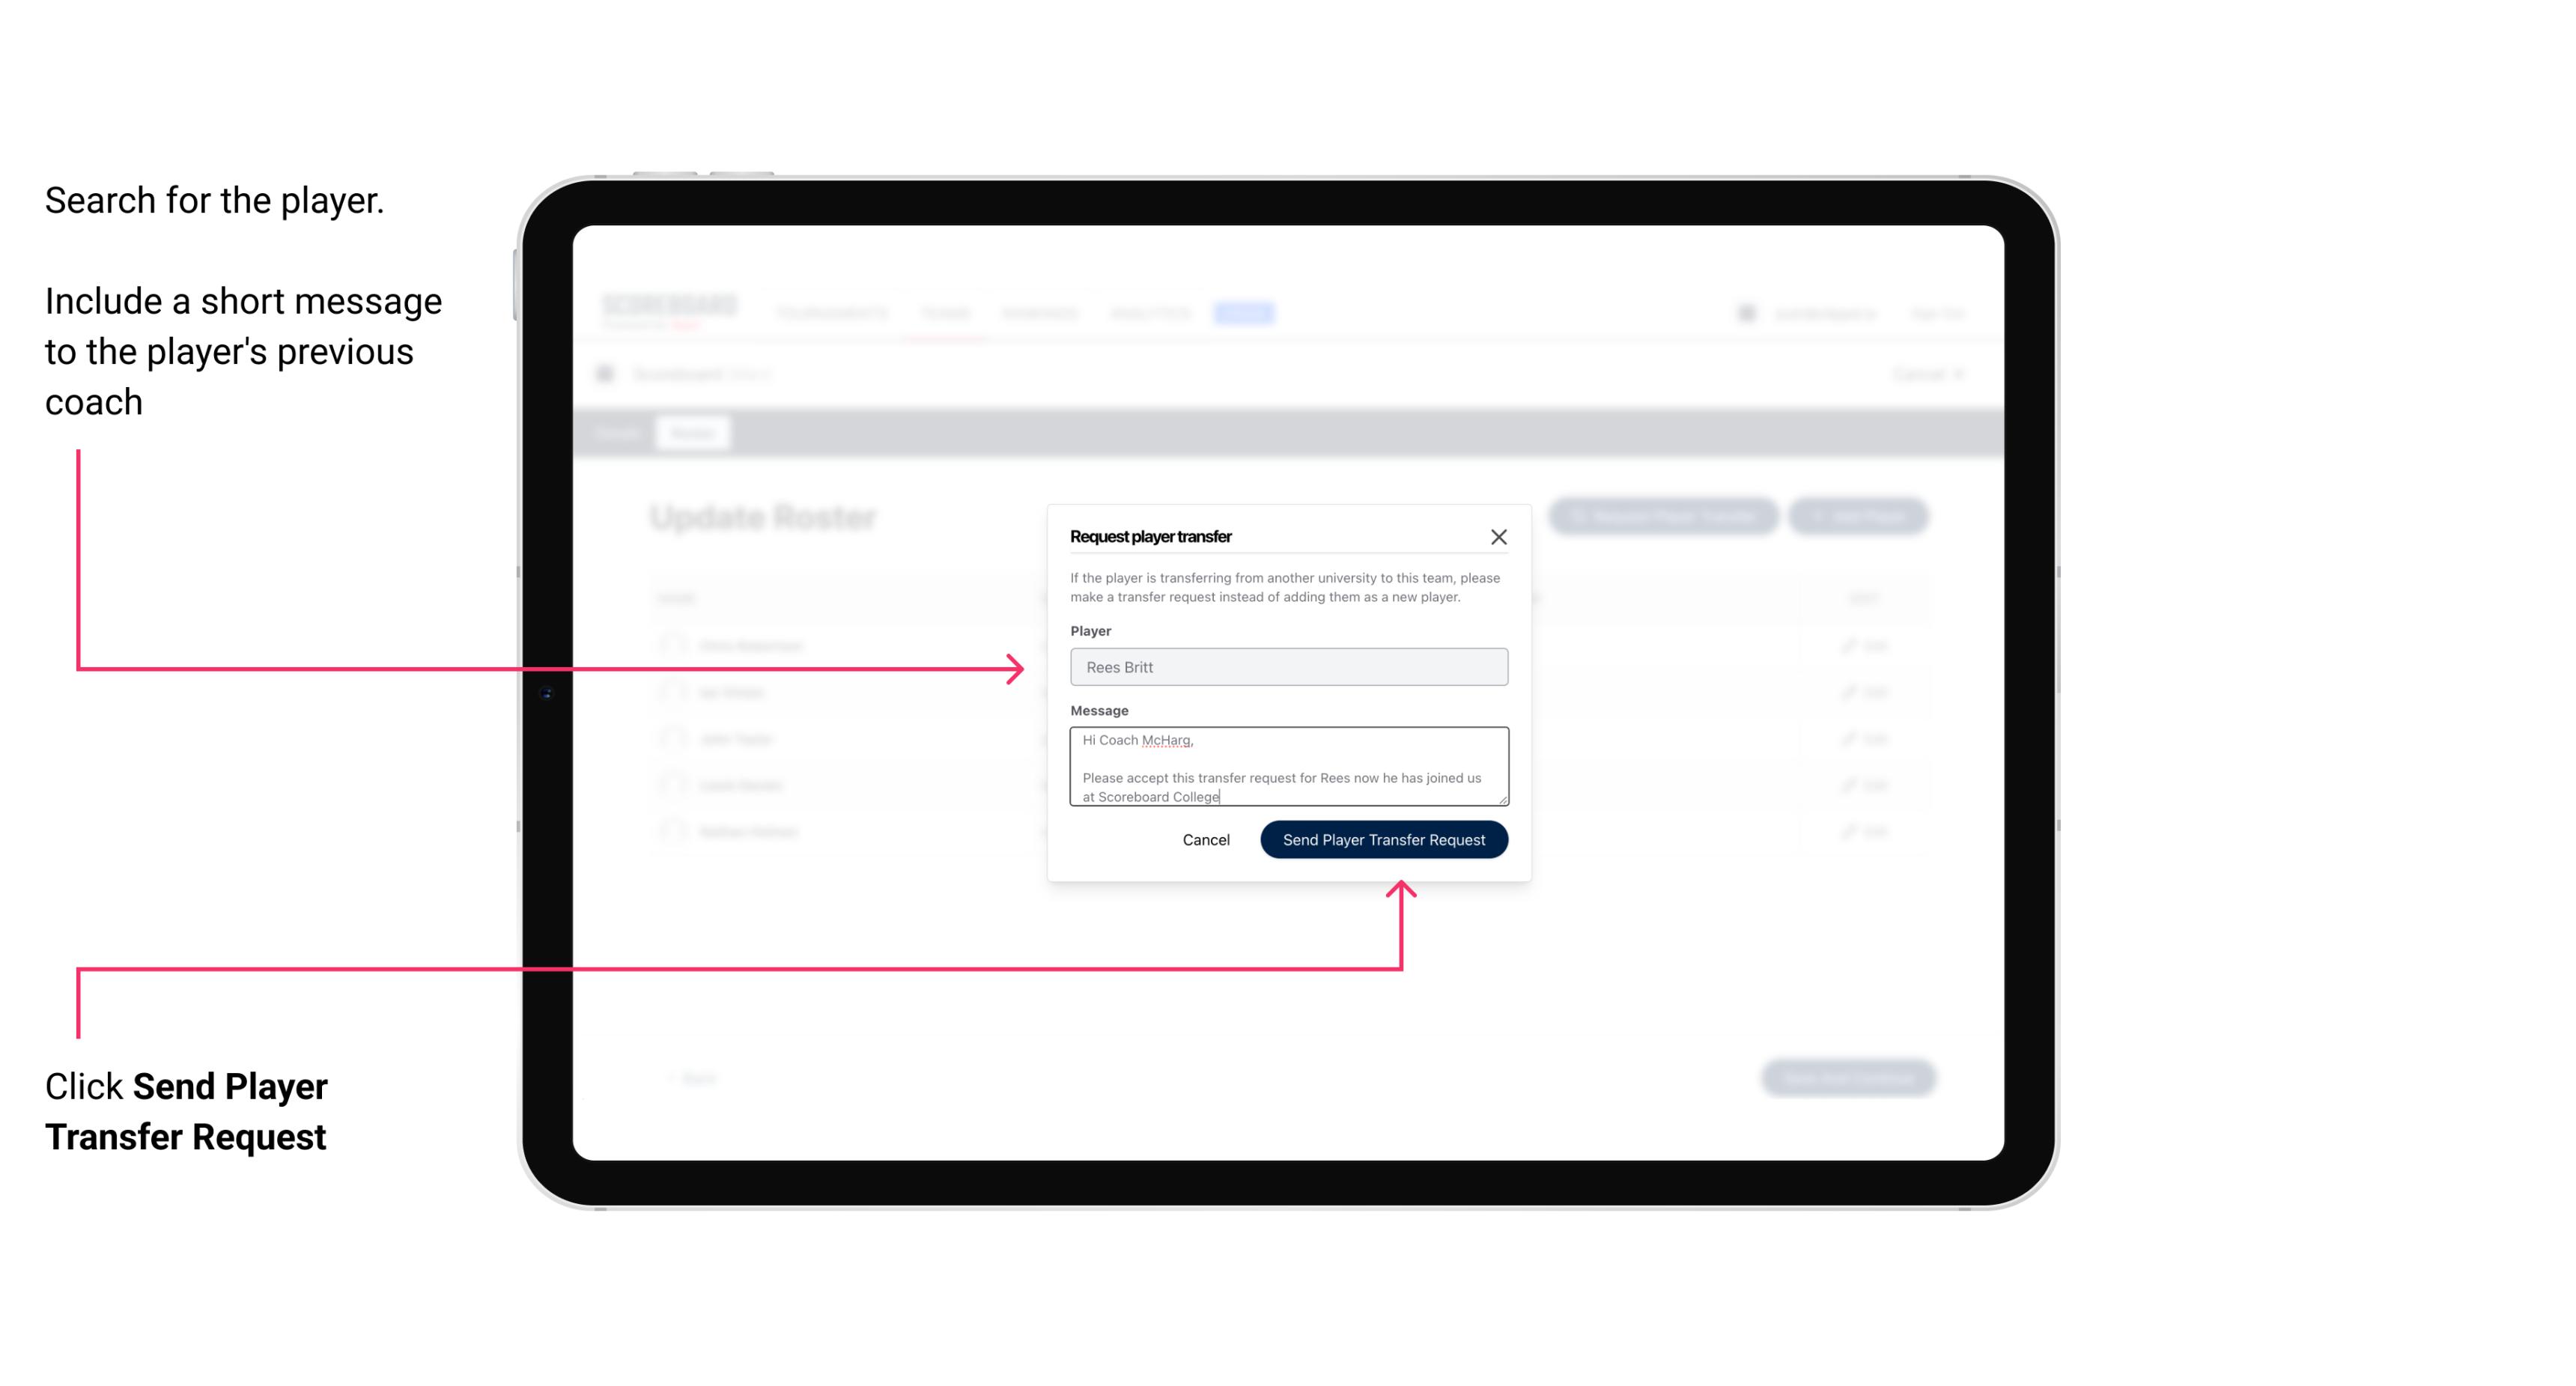
Task: Click the close X button on dialog
Action: point(1499,536)
